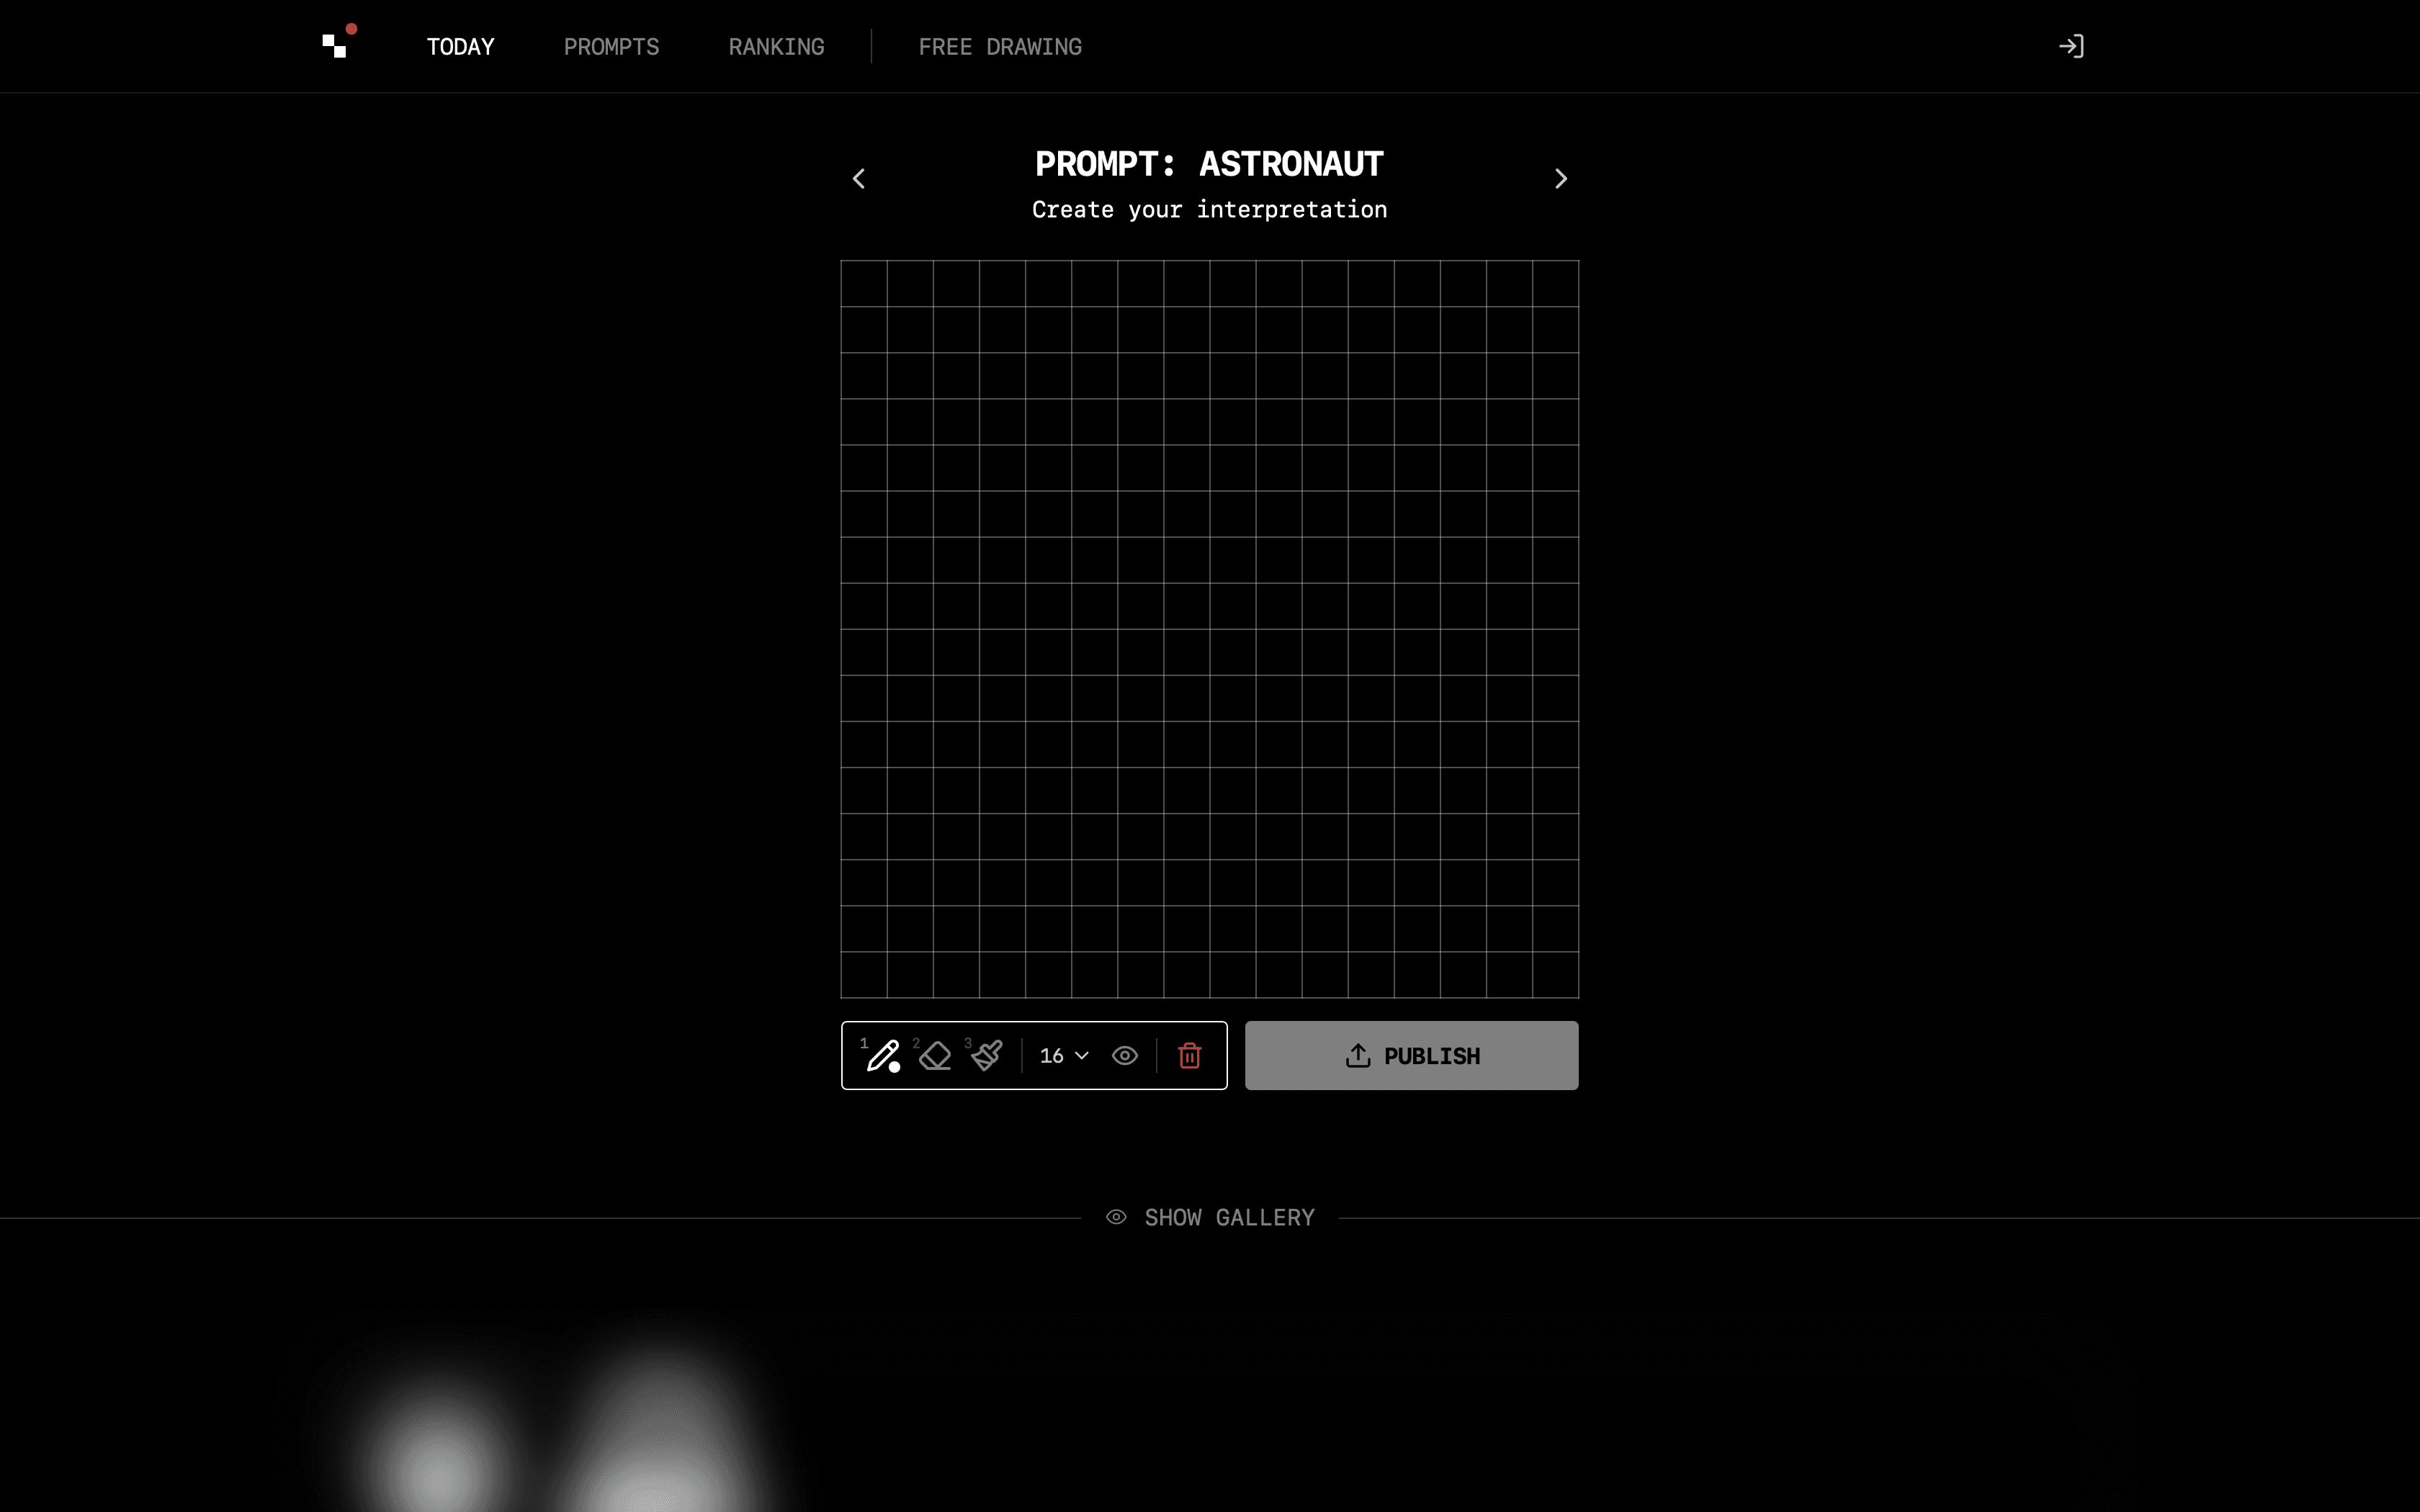
Task: Toggle grid visibility with eye icon
Action: click(1125, 1056)
